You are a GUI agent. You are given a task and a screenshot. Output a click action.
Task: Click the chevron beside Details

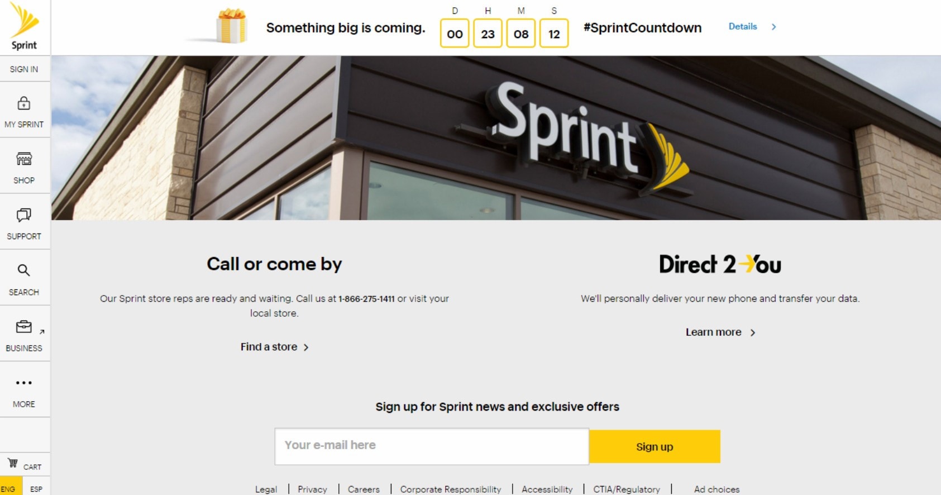(x=774, y=27)
